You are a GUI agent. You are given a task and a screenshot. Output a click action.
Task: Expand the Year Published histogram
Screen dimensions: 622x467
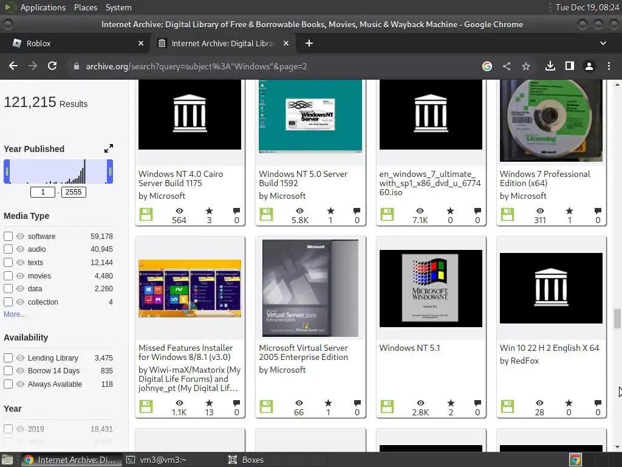108,148
